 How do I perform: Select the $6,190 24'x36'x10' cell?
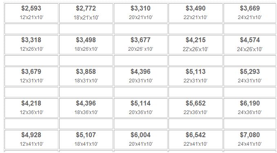click(250, 108)
